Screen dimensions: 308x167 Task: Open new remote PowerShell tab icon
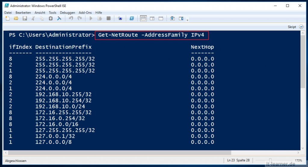120,18
